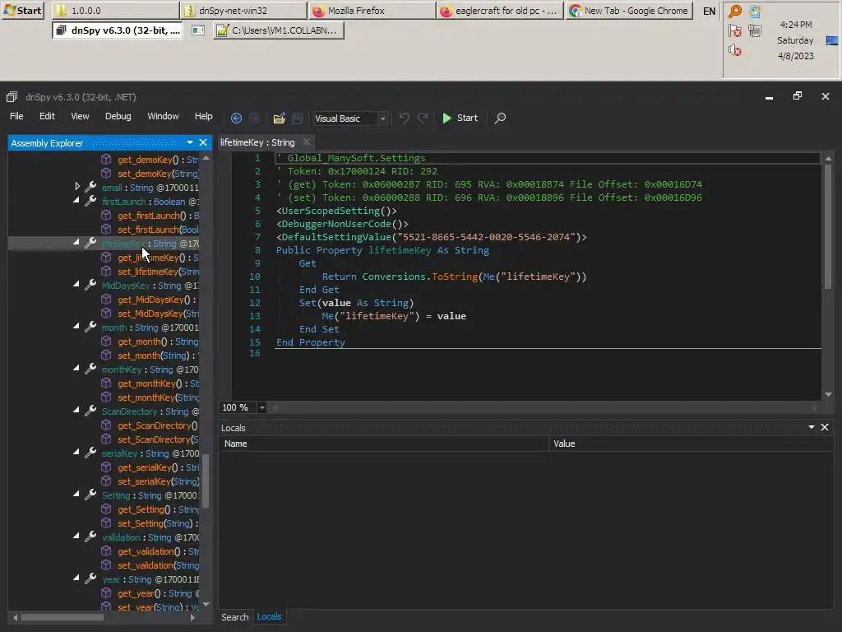Click the Assembly Explorer vertical scrollbar thumb
The image size is (842, 632).
[206, 481]
